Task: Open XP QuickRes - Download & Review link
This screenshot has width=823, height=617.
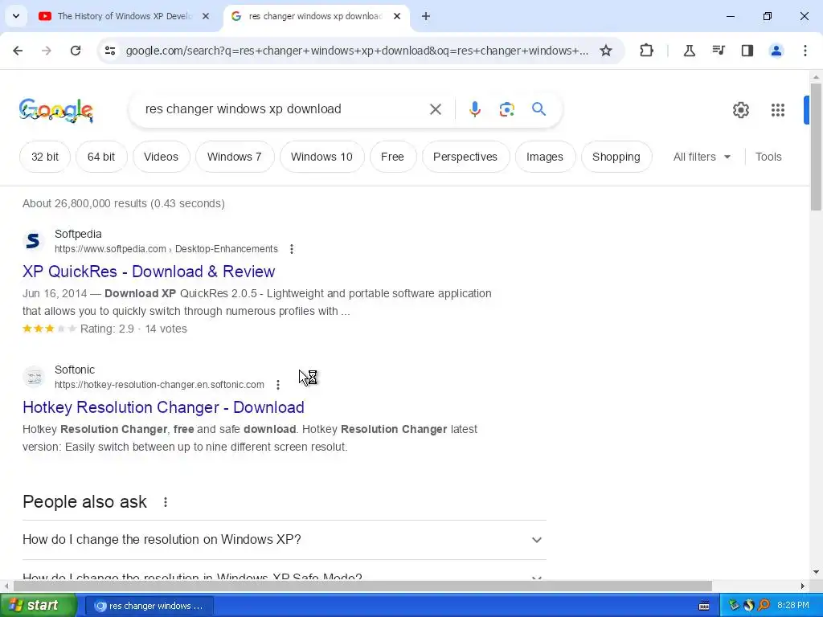Action: 149,272
